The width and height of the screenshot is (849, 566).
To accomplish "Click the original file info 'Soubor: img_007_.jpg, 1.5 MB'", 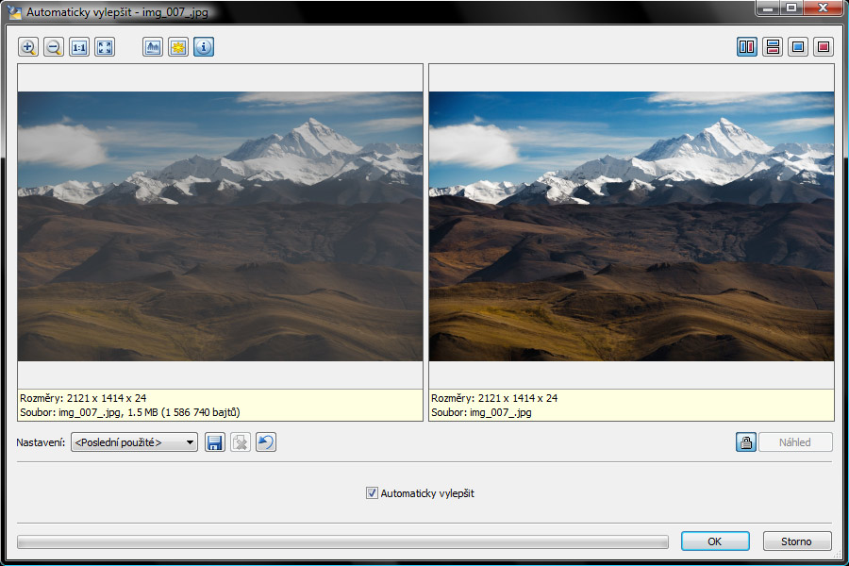I will coord(130,412).
